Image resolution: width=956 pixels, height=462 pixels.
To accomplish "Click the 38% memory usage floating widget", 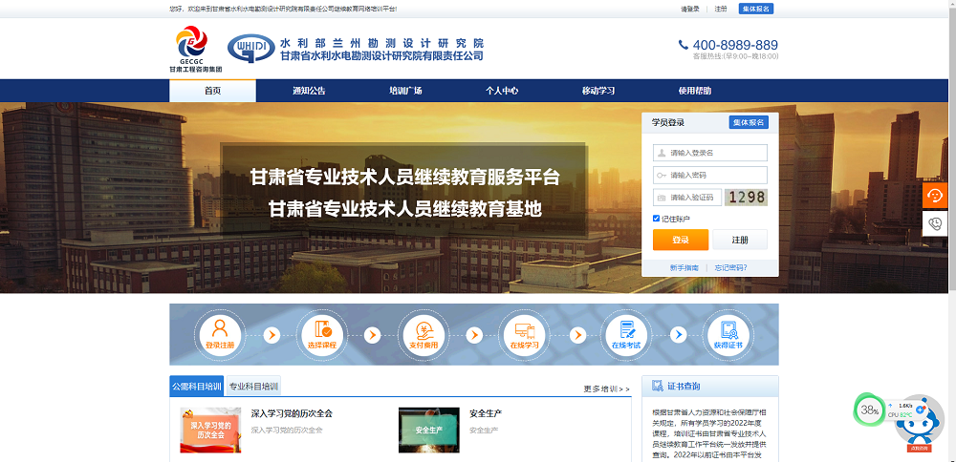I will pos(869,410).
